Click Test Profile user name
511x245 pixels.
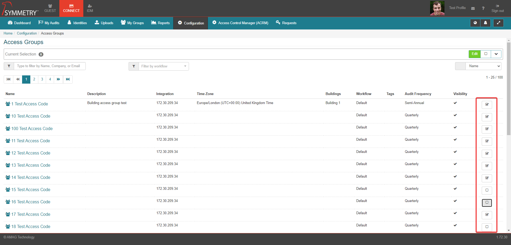coord(457,8)
